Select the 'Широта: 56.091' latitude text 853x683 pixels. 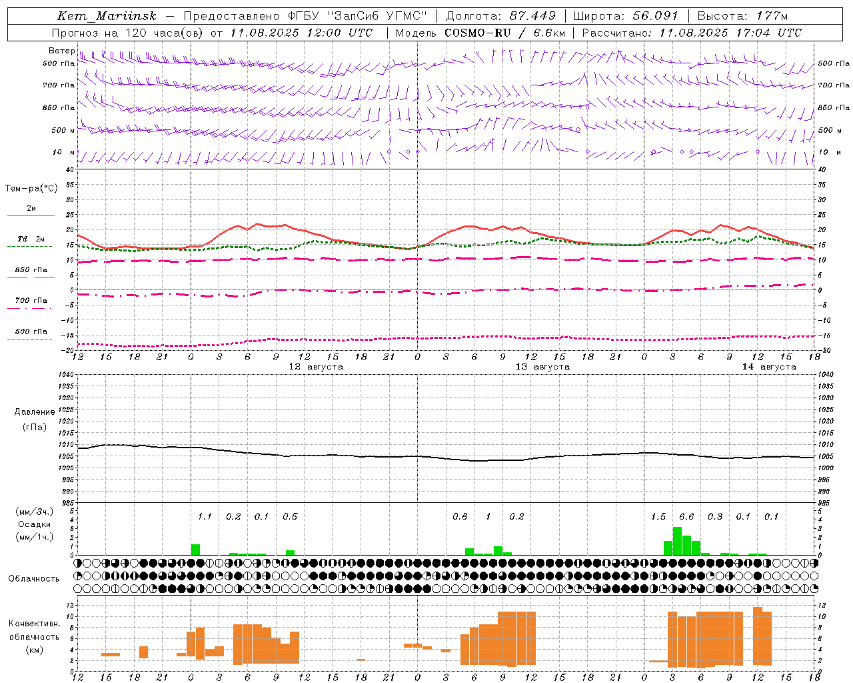(x=626, y=16)
